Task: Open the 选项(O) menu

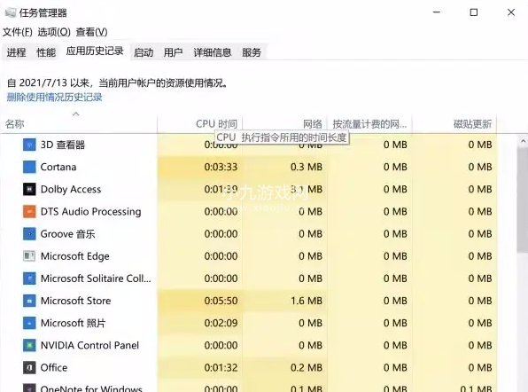Action: [54, 32]
